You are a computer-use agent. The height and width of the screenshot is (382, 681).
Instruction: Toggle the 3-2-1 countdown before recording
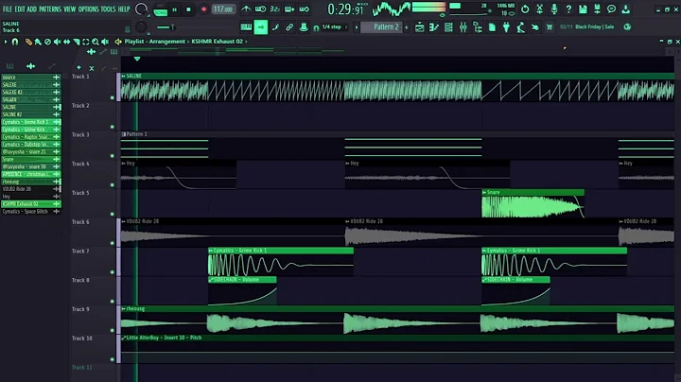point(275,9)
